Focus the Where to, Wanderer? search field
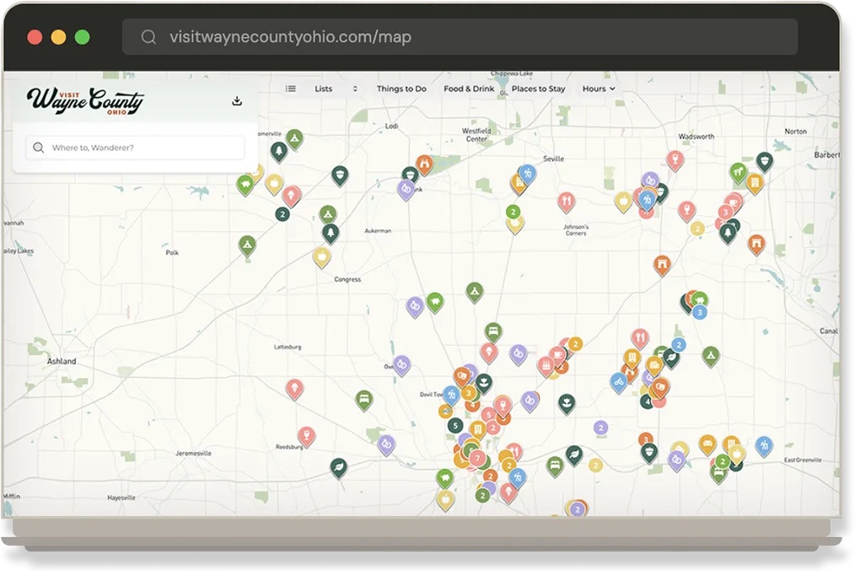The width and height of the screenshot is (855, 571). coord(135,148)
